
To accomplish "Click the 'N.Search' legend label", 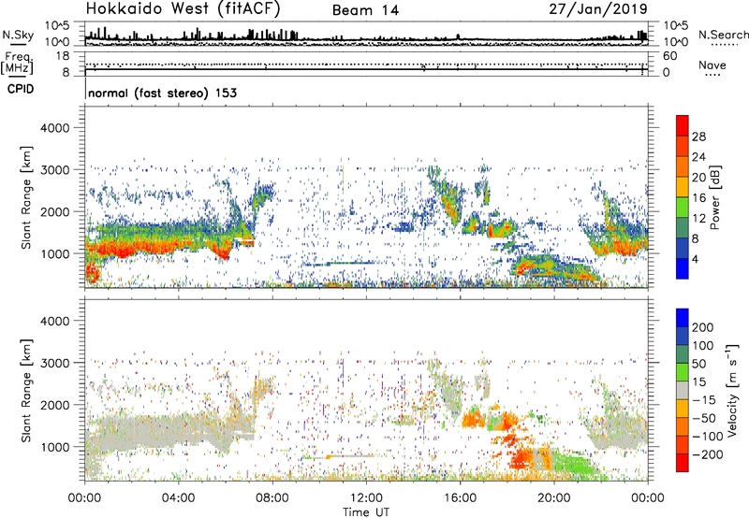I will (723, 35).
